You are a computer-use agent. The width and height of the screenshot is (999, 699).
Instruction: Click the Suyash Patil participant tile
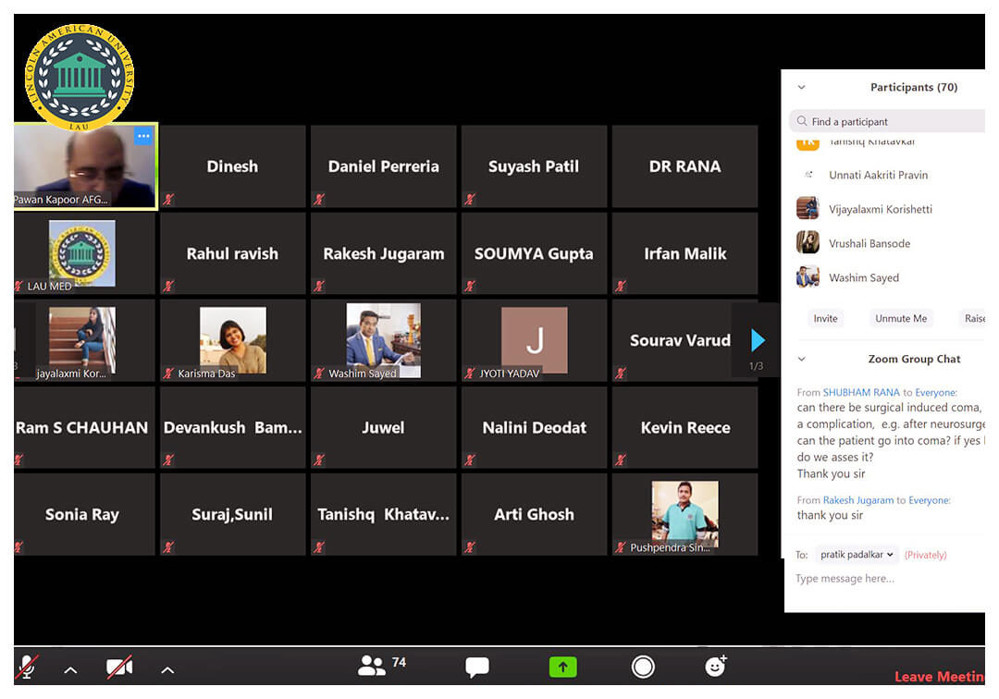[x=534, y=166]
